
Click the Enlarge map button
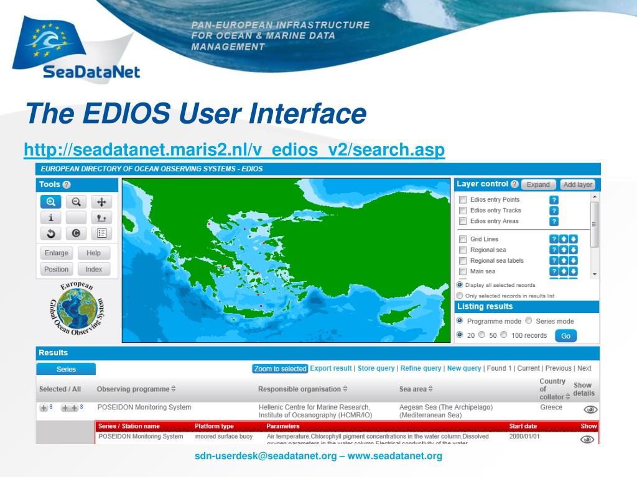pos(57,253)
